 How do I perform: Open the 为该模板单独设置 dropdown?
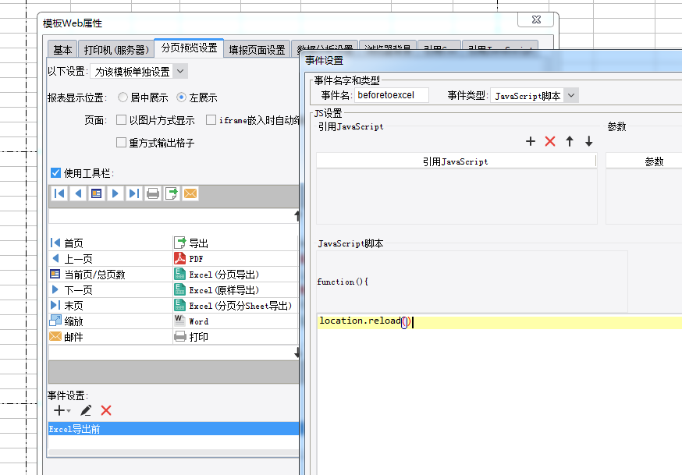pyautogui.click(x=180, y=71)
